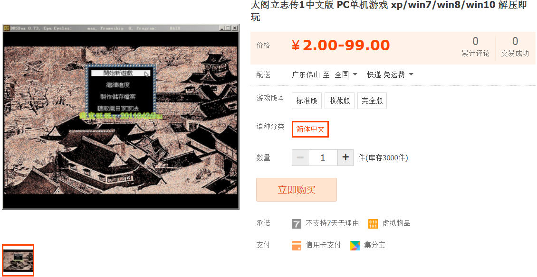The width and height of the screenshot is (537, 277).
Task: Decrease quantity with the minus button
Action: tap(300, 157)
